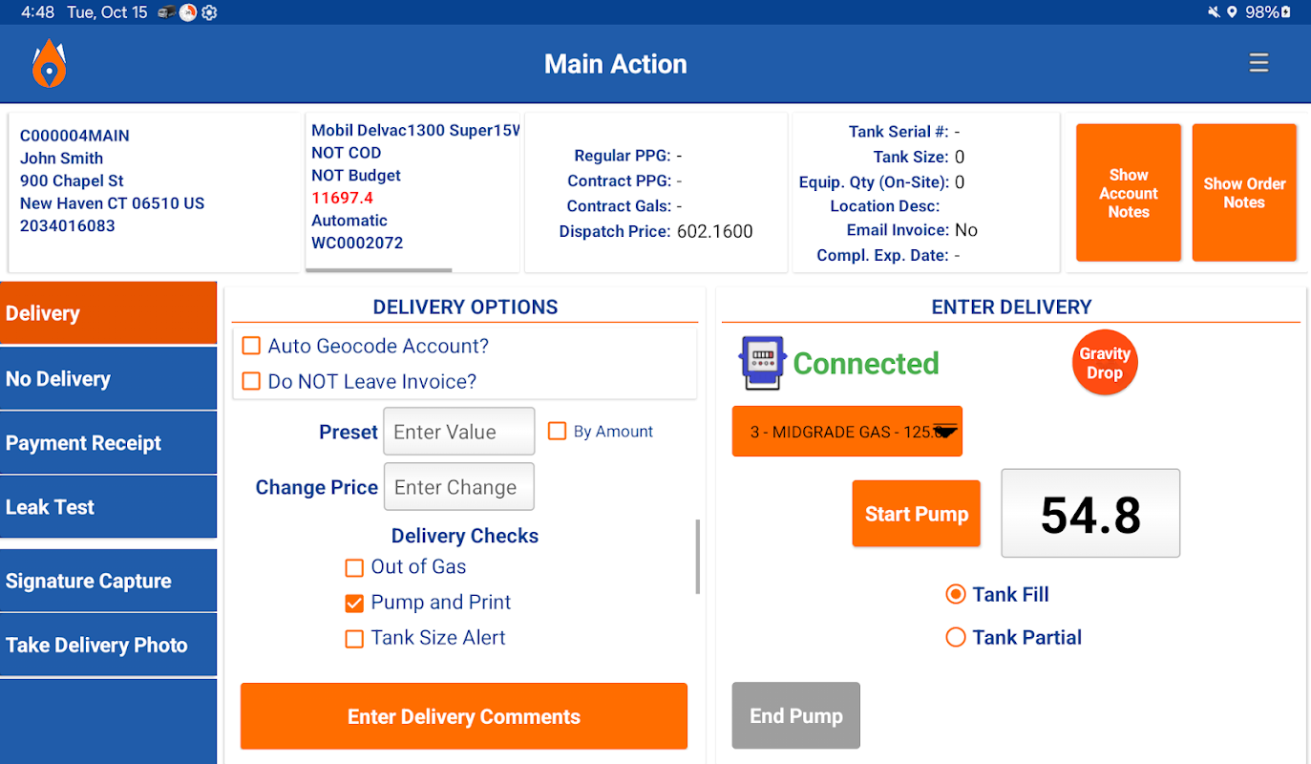Viewport: 1311px width, 764px height.
Task: Tap the settings gear in status bar
Action: pyautogui.click(x=209, y=12)
